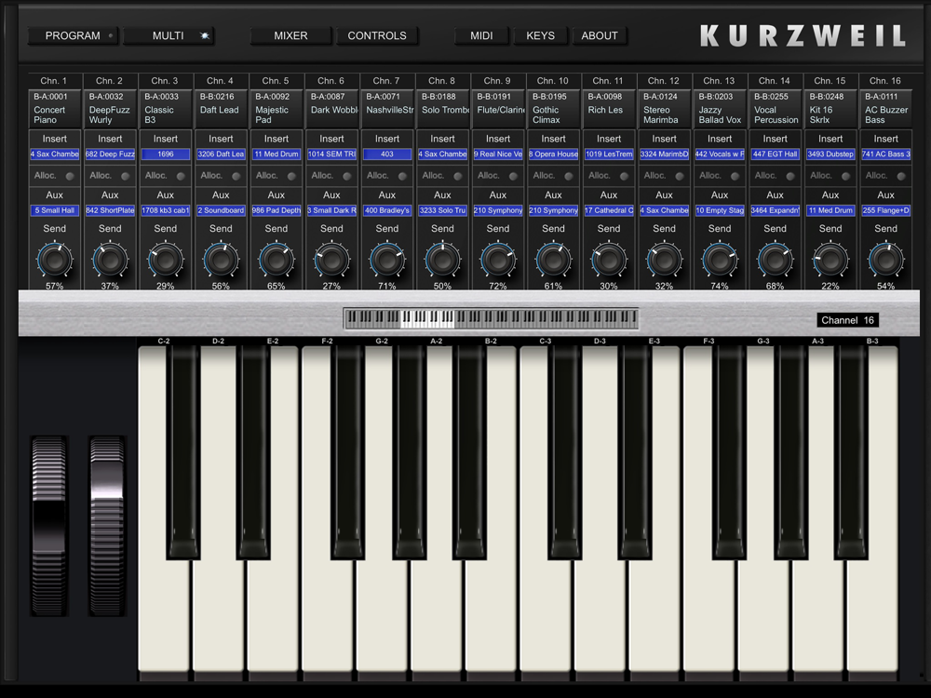Screen dimensions: 931x698
Task: Select the Gothic Climax program slot
Action: [x=553, y=109]
